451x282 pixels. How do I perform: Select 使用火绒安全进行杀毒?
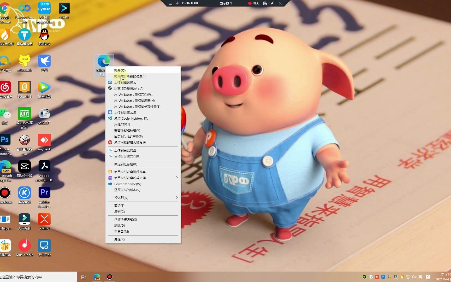143,172
